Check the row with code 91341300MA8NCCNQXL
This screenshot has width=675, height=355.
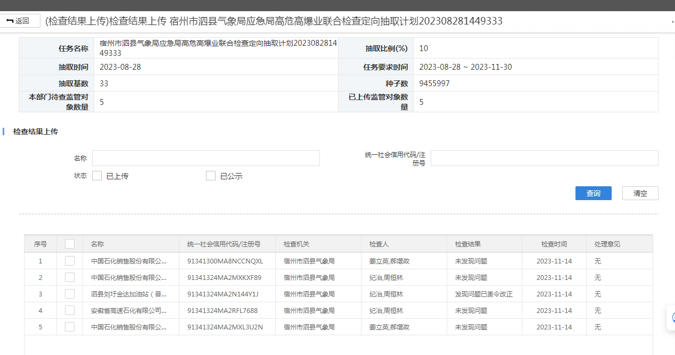(70, 261)
